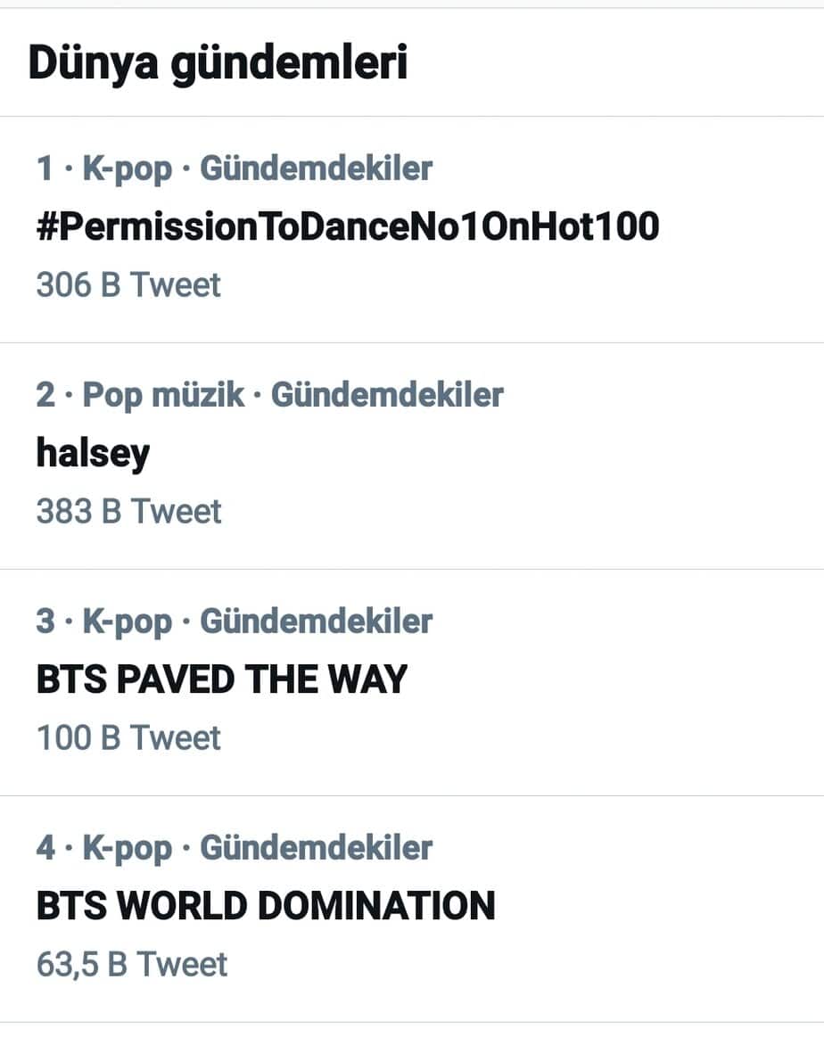Screen dimensions: 824x1037
Task: Click rank number 1 in trends list
Action: click(45, 169)
